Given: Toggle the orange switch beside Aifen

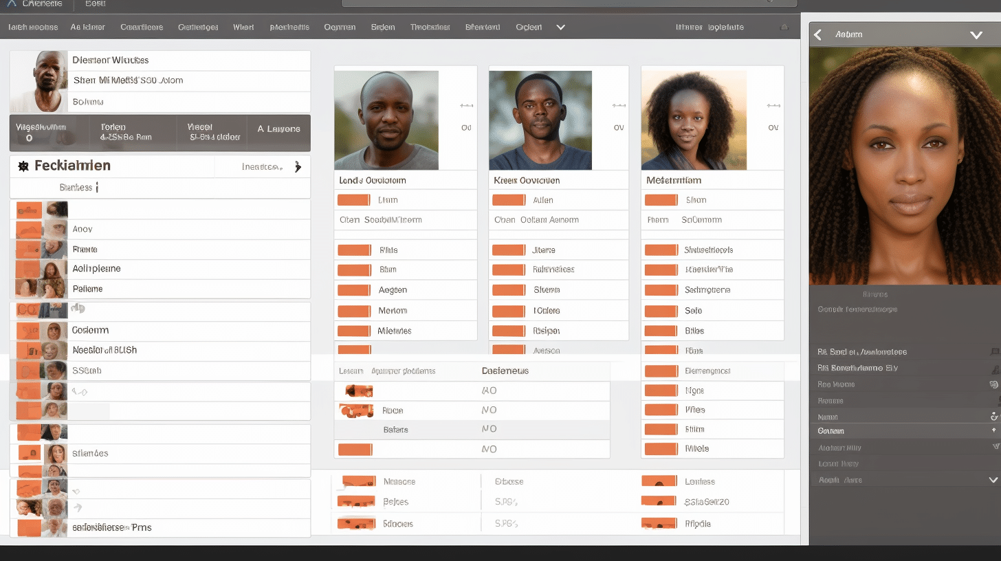Looking at the screenshot, I should (x=509, y=200).
